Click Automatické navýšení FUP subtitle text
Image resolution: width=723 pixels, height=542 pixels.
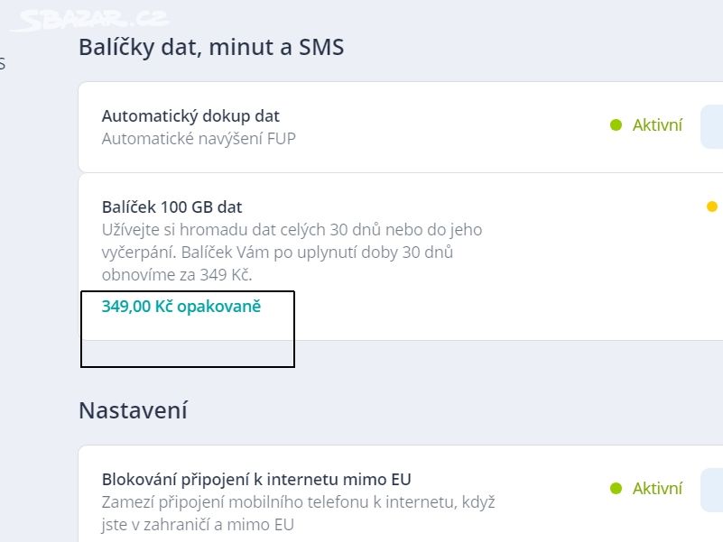(x=199, y=139)
